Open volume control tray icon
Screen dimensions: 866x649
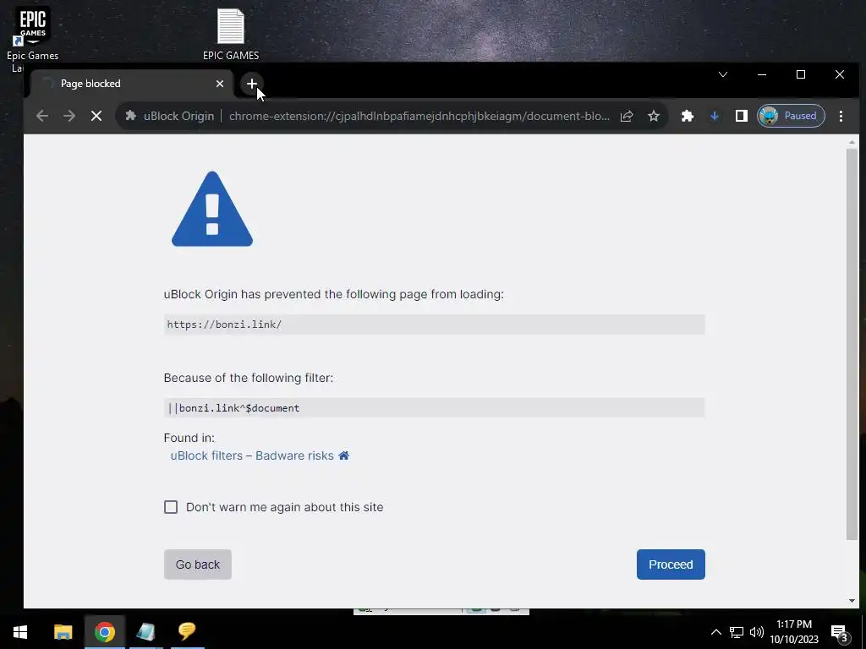tap(757, 632)
